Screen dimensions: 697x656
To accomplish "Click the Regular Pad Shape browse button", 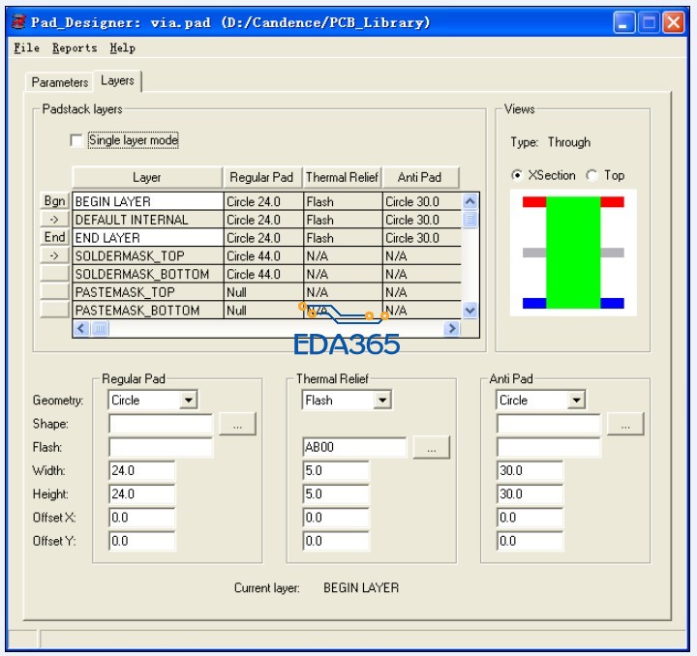I will point(237,424).
